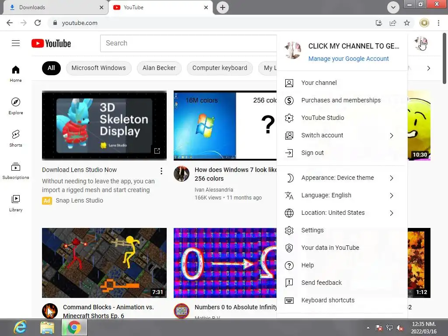Screen dimensions: 448x336
Task: Bookmark this page with the star
Action: [x=407, y=23]
